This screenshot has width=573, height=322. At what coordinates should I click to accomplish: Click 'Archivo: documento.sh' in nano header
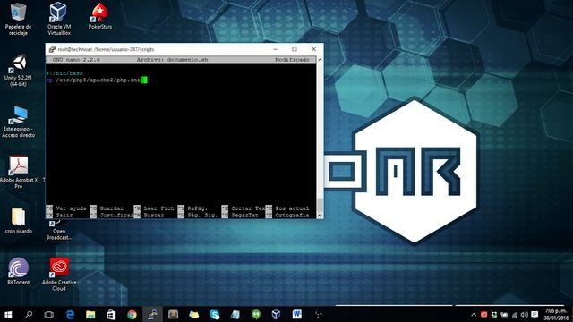172,60
